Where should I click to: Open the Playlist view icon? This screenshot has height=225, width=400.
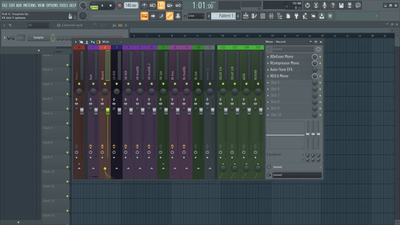point(245,16)
